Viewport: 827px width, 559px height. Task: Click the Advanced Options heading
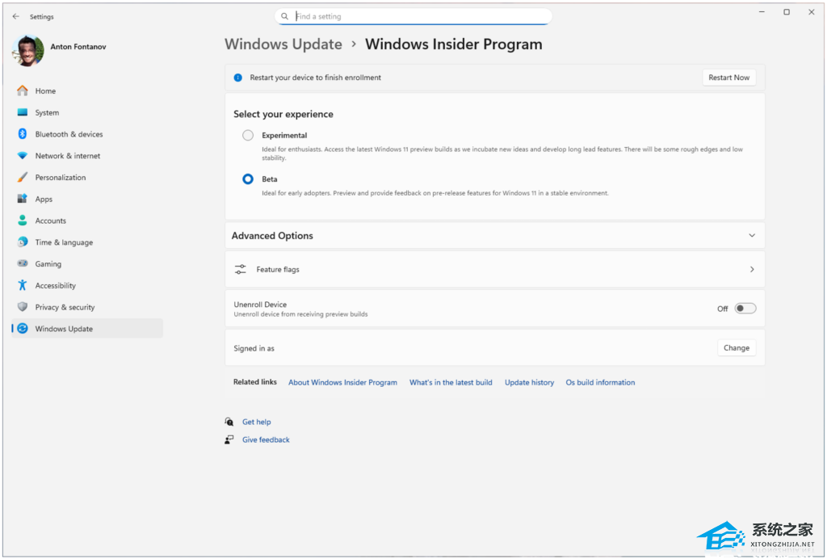(272, 236)
